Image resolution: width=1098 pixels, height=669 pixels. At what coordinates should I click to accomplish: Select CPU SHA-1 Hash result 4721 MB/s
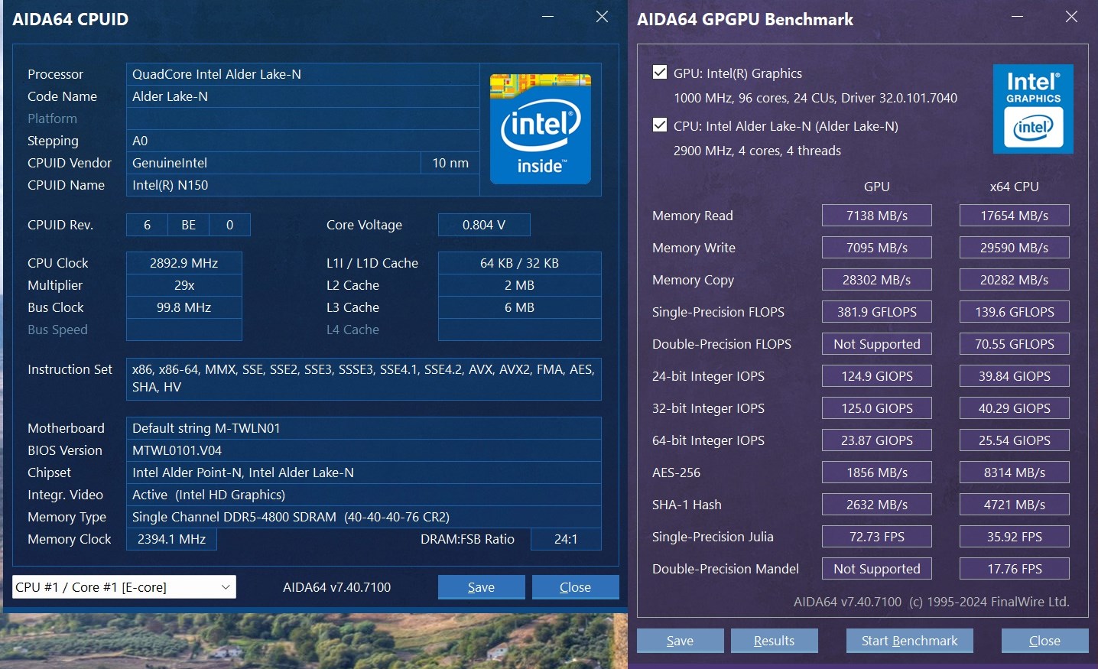tap(1015, 505)
